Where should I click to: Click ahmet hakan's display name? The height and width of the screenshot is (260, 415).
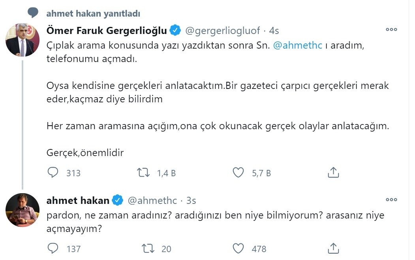78,200
